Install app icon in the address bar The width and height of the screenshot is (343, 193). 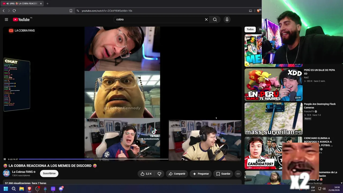click(x=251, y=11)
